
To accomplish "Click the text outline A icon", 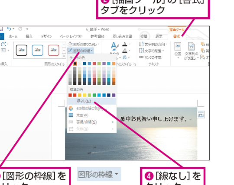I will click(x=125, y=51).
